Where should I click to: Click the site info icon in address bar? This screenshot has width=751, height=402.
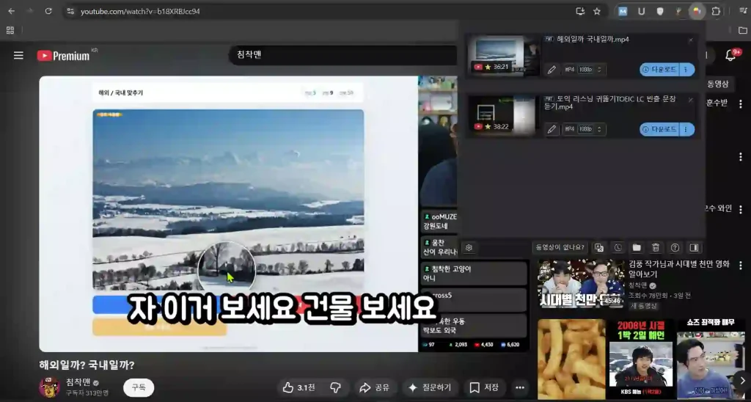70,11
